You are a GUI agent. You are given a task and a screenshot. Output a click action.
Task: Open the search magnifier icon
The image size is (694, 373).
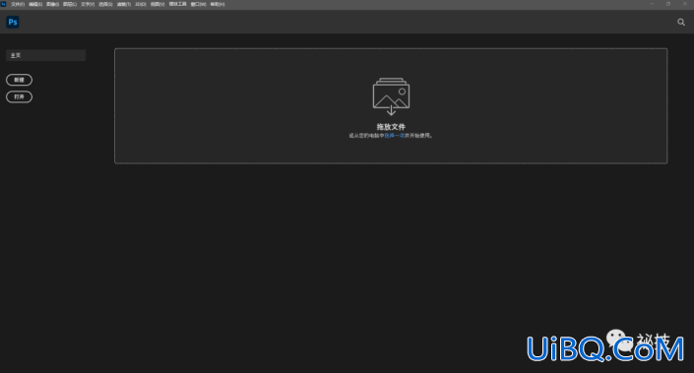pyautogui.click(x=681, y=22)
